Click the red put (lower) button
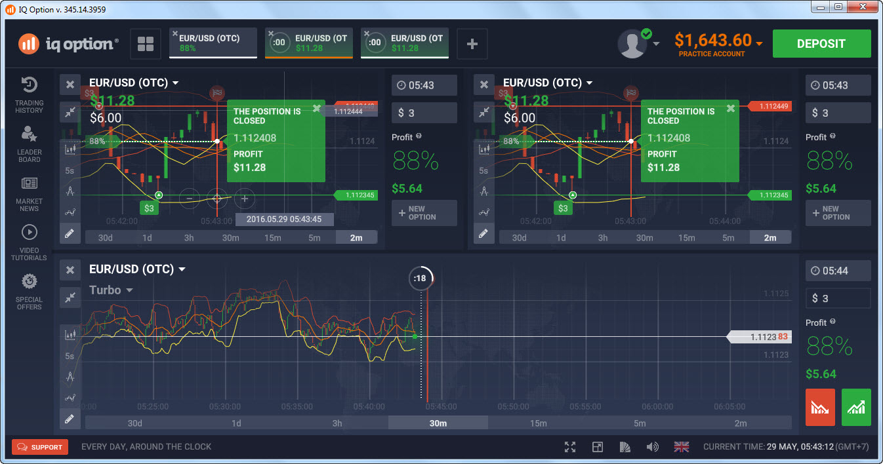This screenshot has width=883, height=464. (x=820, y=408)
